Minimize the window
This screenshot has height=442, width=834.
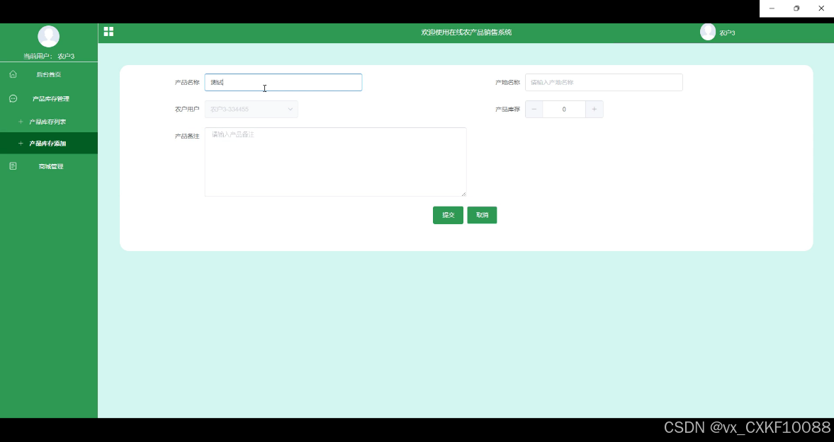772,8
